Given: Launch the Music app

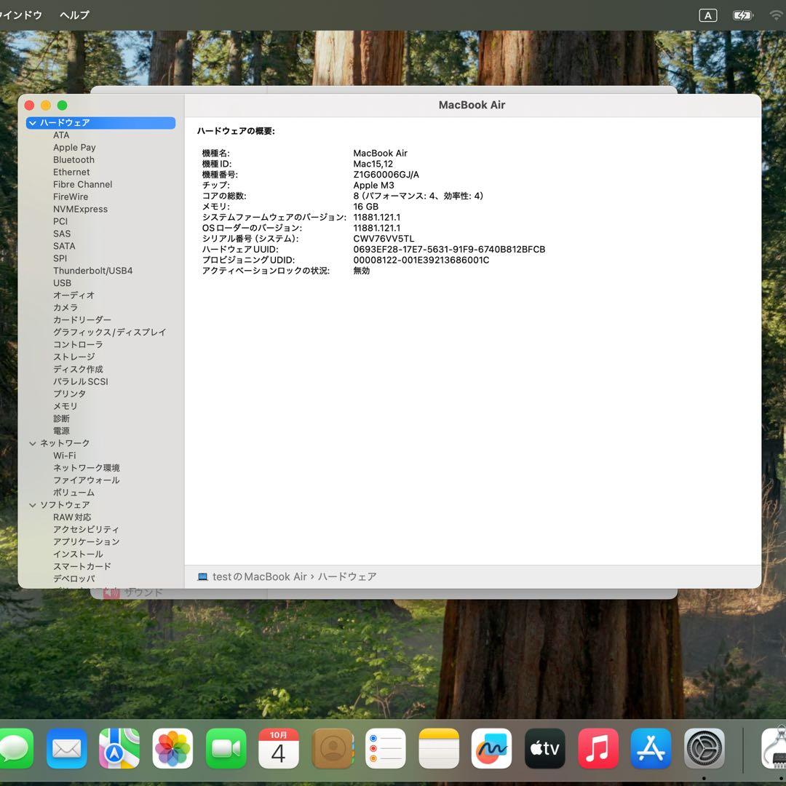Looking at the screenshot, I should 598,747.
